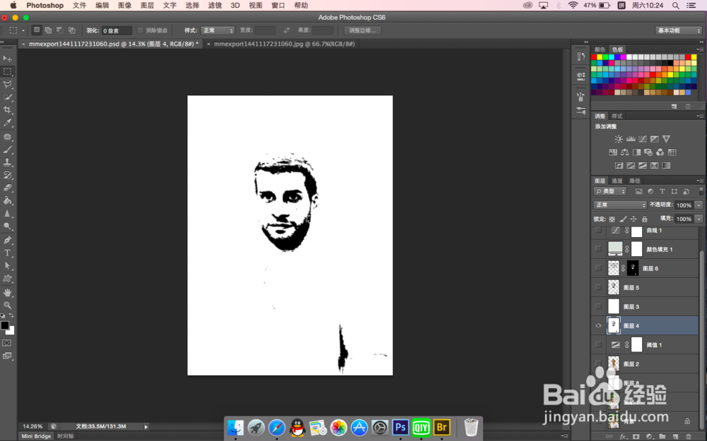
Task: Click the 羽化 feather input field
Action: 117,30
